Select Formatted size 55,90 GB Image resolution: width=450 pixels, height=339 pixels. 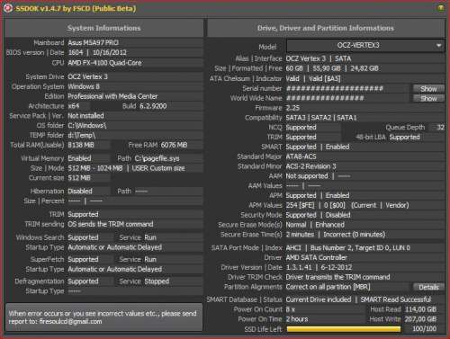point(327,68)
